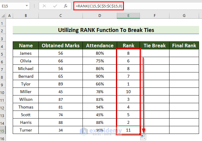Select the cell containing 'Michael'
This screenshot has height=141, width=202.
tap(26, 69)
